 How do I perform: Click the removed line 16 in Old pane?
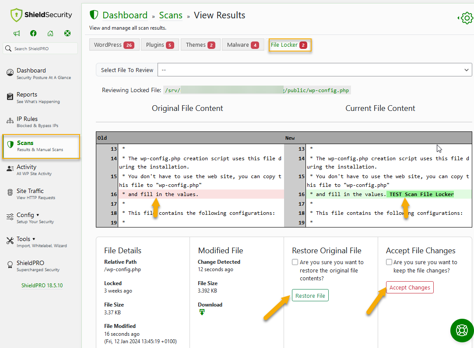tap(201, 194)
